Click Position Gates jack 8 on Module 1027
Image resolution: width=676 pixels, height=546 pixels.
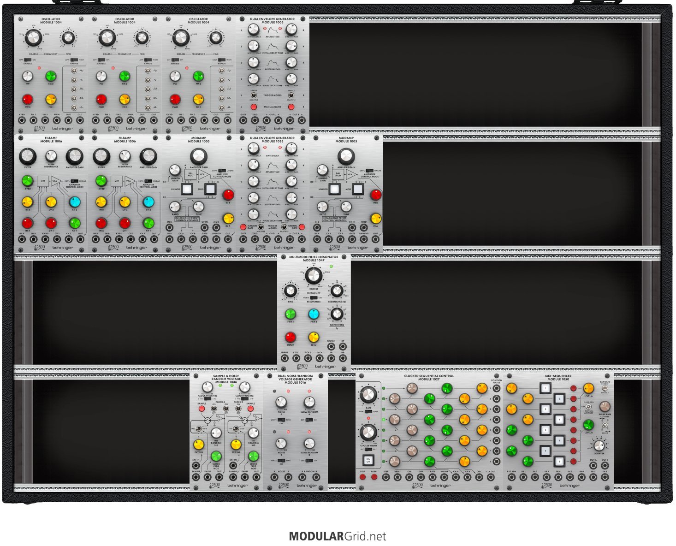point(496,462)
